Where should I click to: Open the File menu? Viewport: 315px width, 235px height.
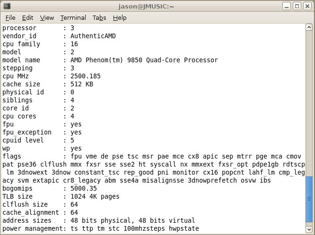pyautogui.click(x=10, y=18)
